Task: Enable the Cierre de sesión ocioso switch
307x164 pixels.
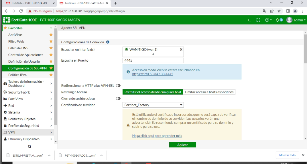Action: coord(118,98)
